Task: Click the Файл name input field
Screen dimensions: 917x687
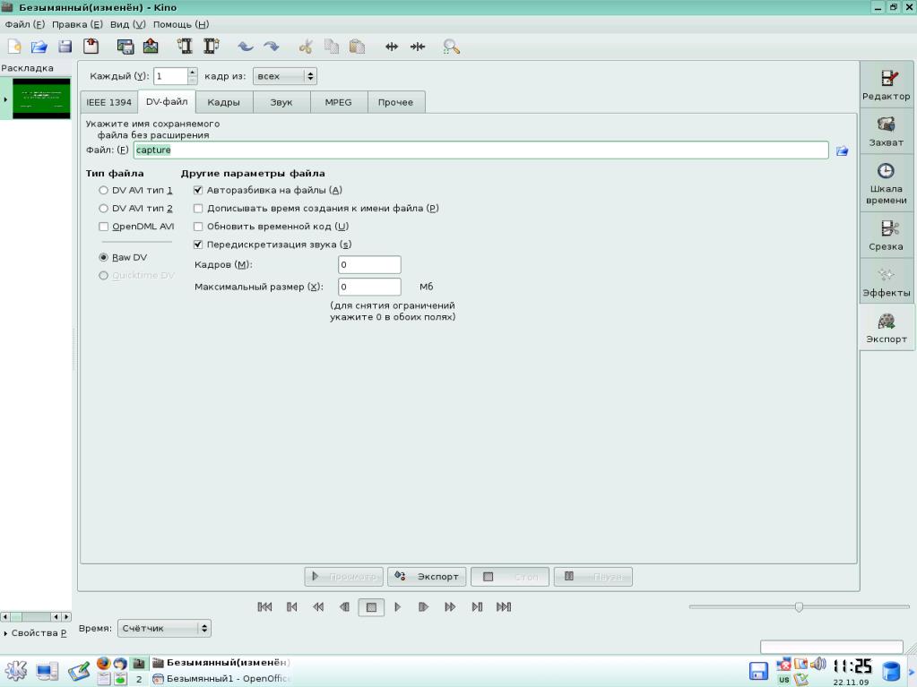Action: (480, 150)
